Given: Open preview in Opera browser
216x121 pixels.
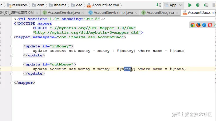Looking at the screenshot, I should (x=210, y=25).
